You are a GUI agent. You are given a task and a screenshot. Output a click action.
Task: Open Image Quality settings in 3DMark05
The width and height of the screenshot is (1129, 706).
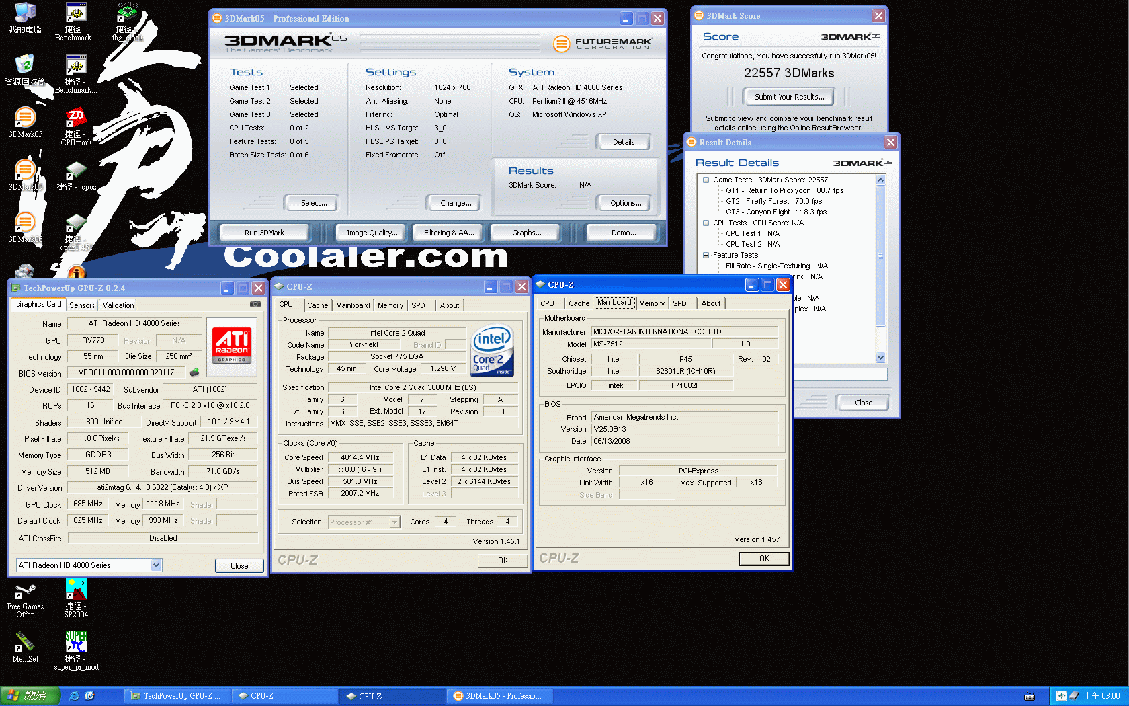pos(372,233)
